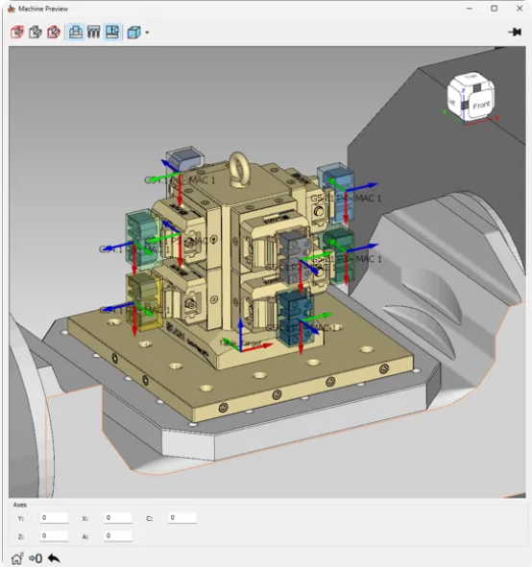
Task: Select the yellow transparent stock block
Action: pos(144,302)
